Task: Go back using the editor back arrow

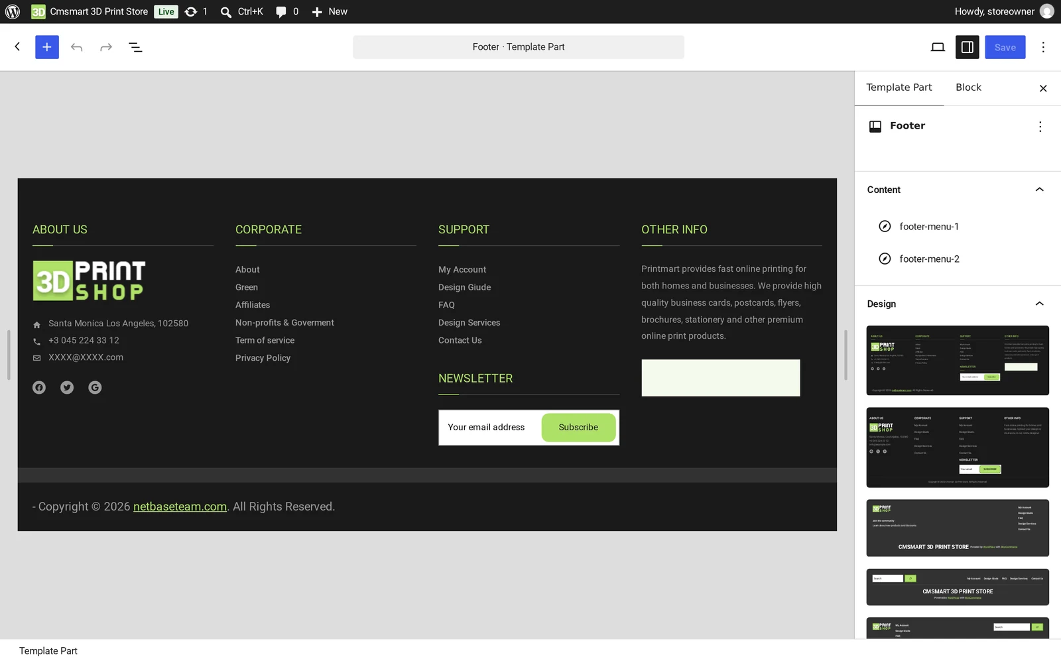Action: click(17, 46)
